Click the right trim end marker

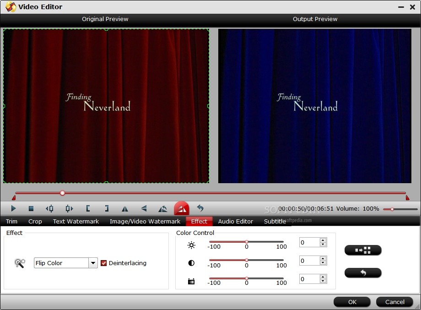pyautogui.click(x=407, y=198)
